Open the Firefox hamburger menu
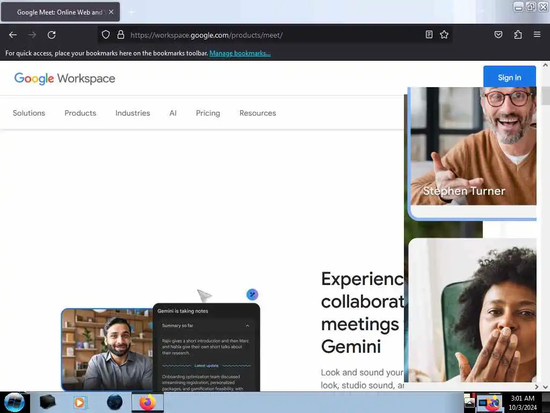Image resolution: width=550 pixels, height=413 pixels. pyautogui.click(x=537, y=34)
